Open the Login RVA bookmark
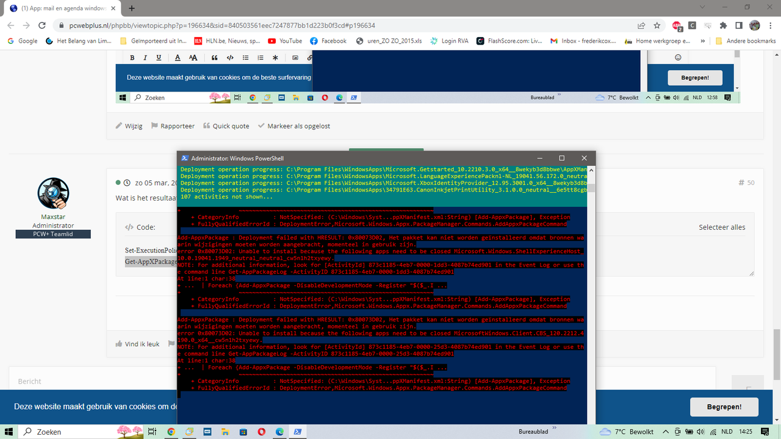Image resolution: width=781 pixels, height=439 pixels. tap(450, 41)
